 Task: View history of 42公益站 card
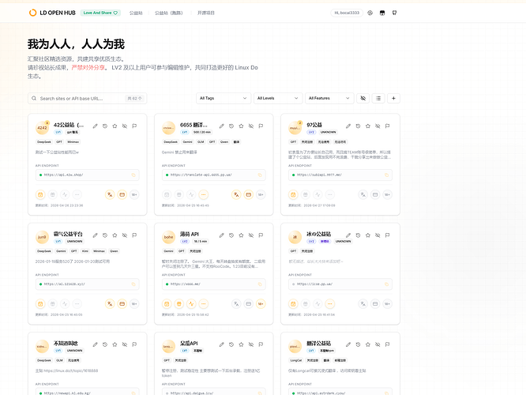105,126
